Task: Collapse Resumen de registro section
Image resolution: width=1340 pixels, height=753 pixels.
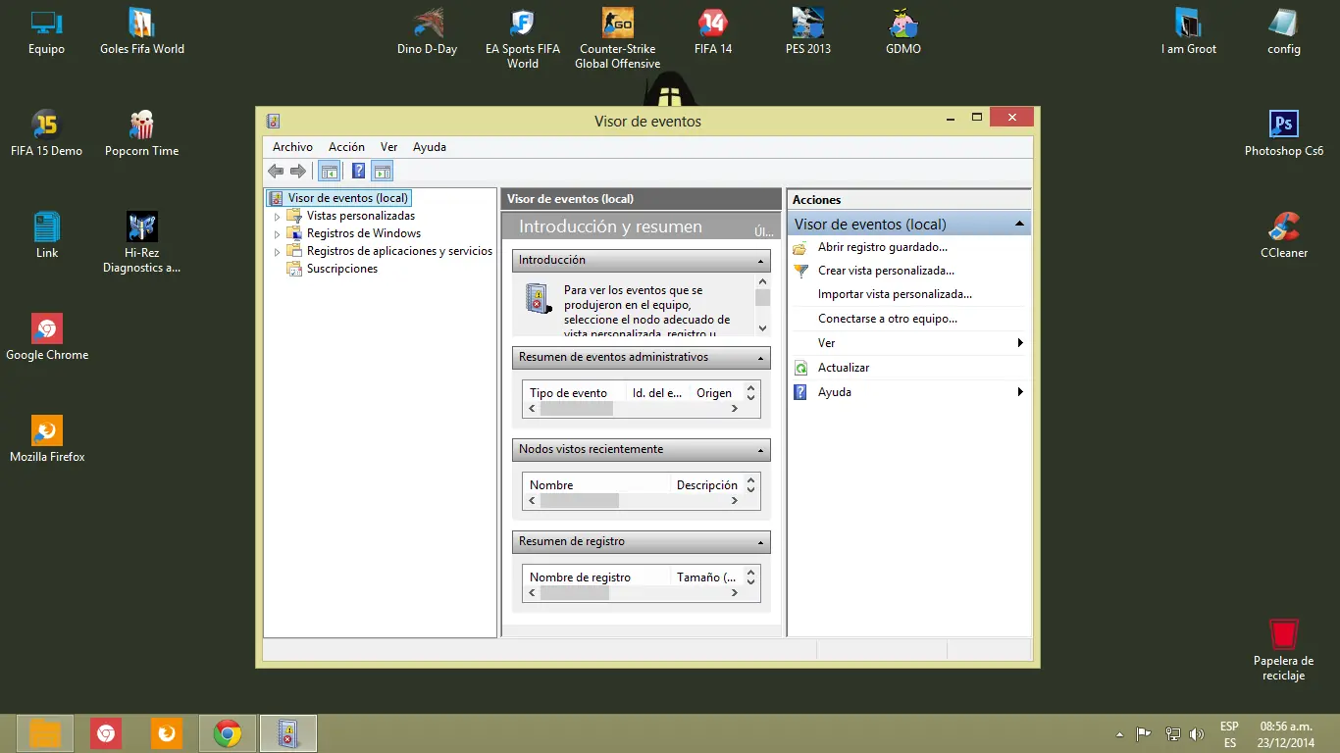Action: coord(761,542)
